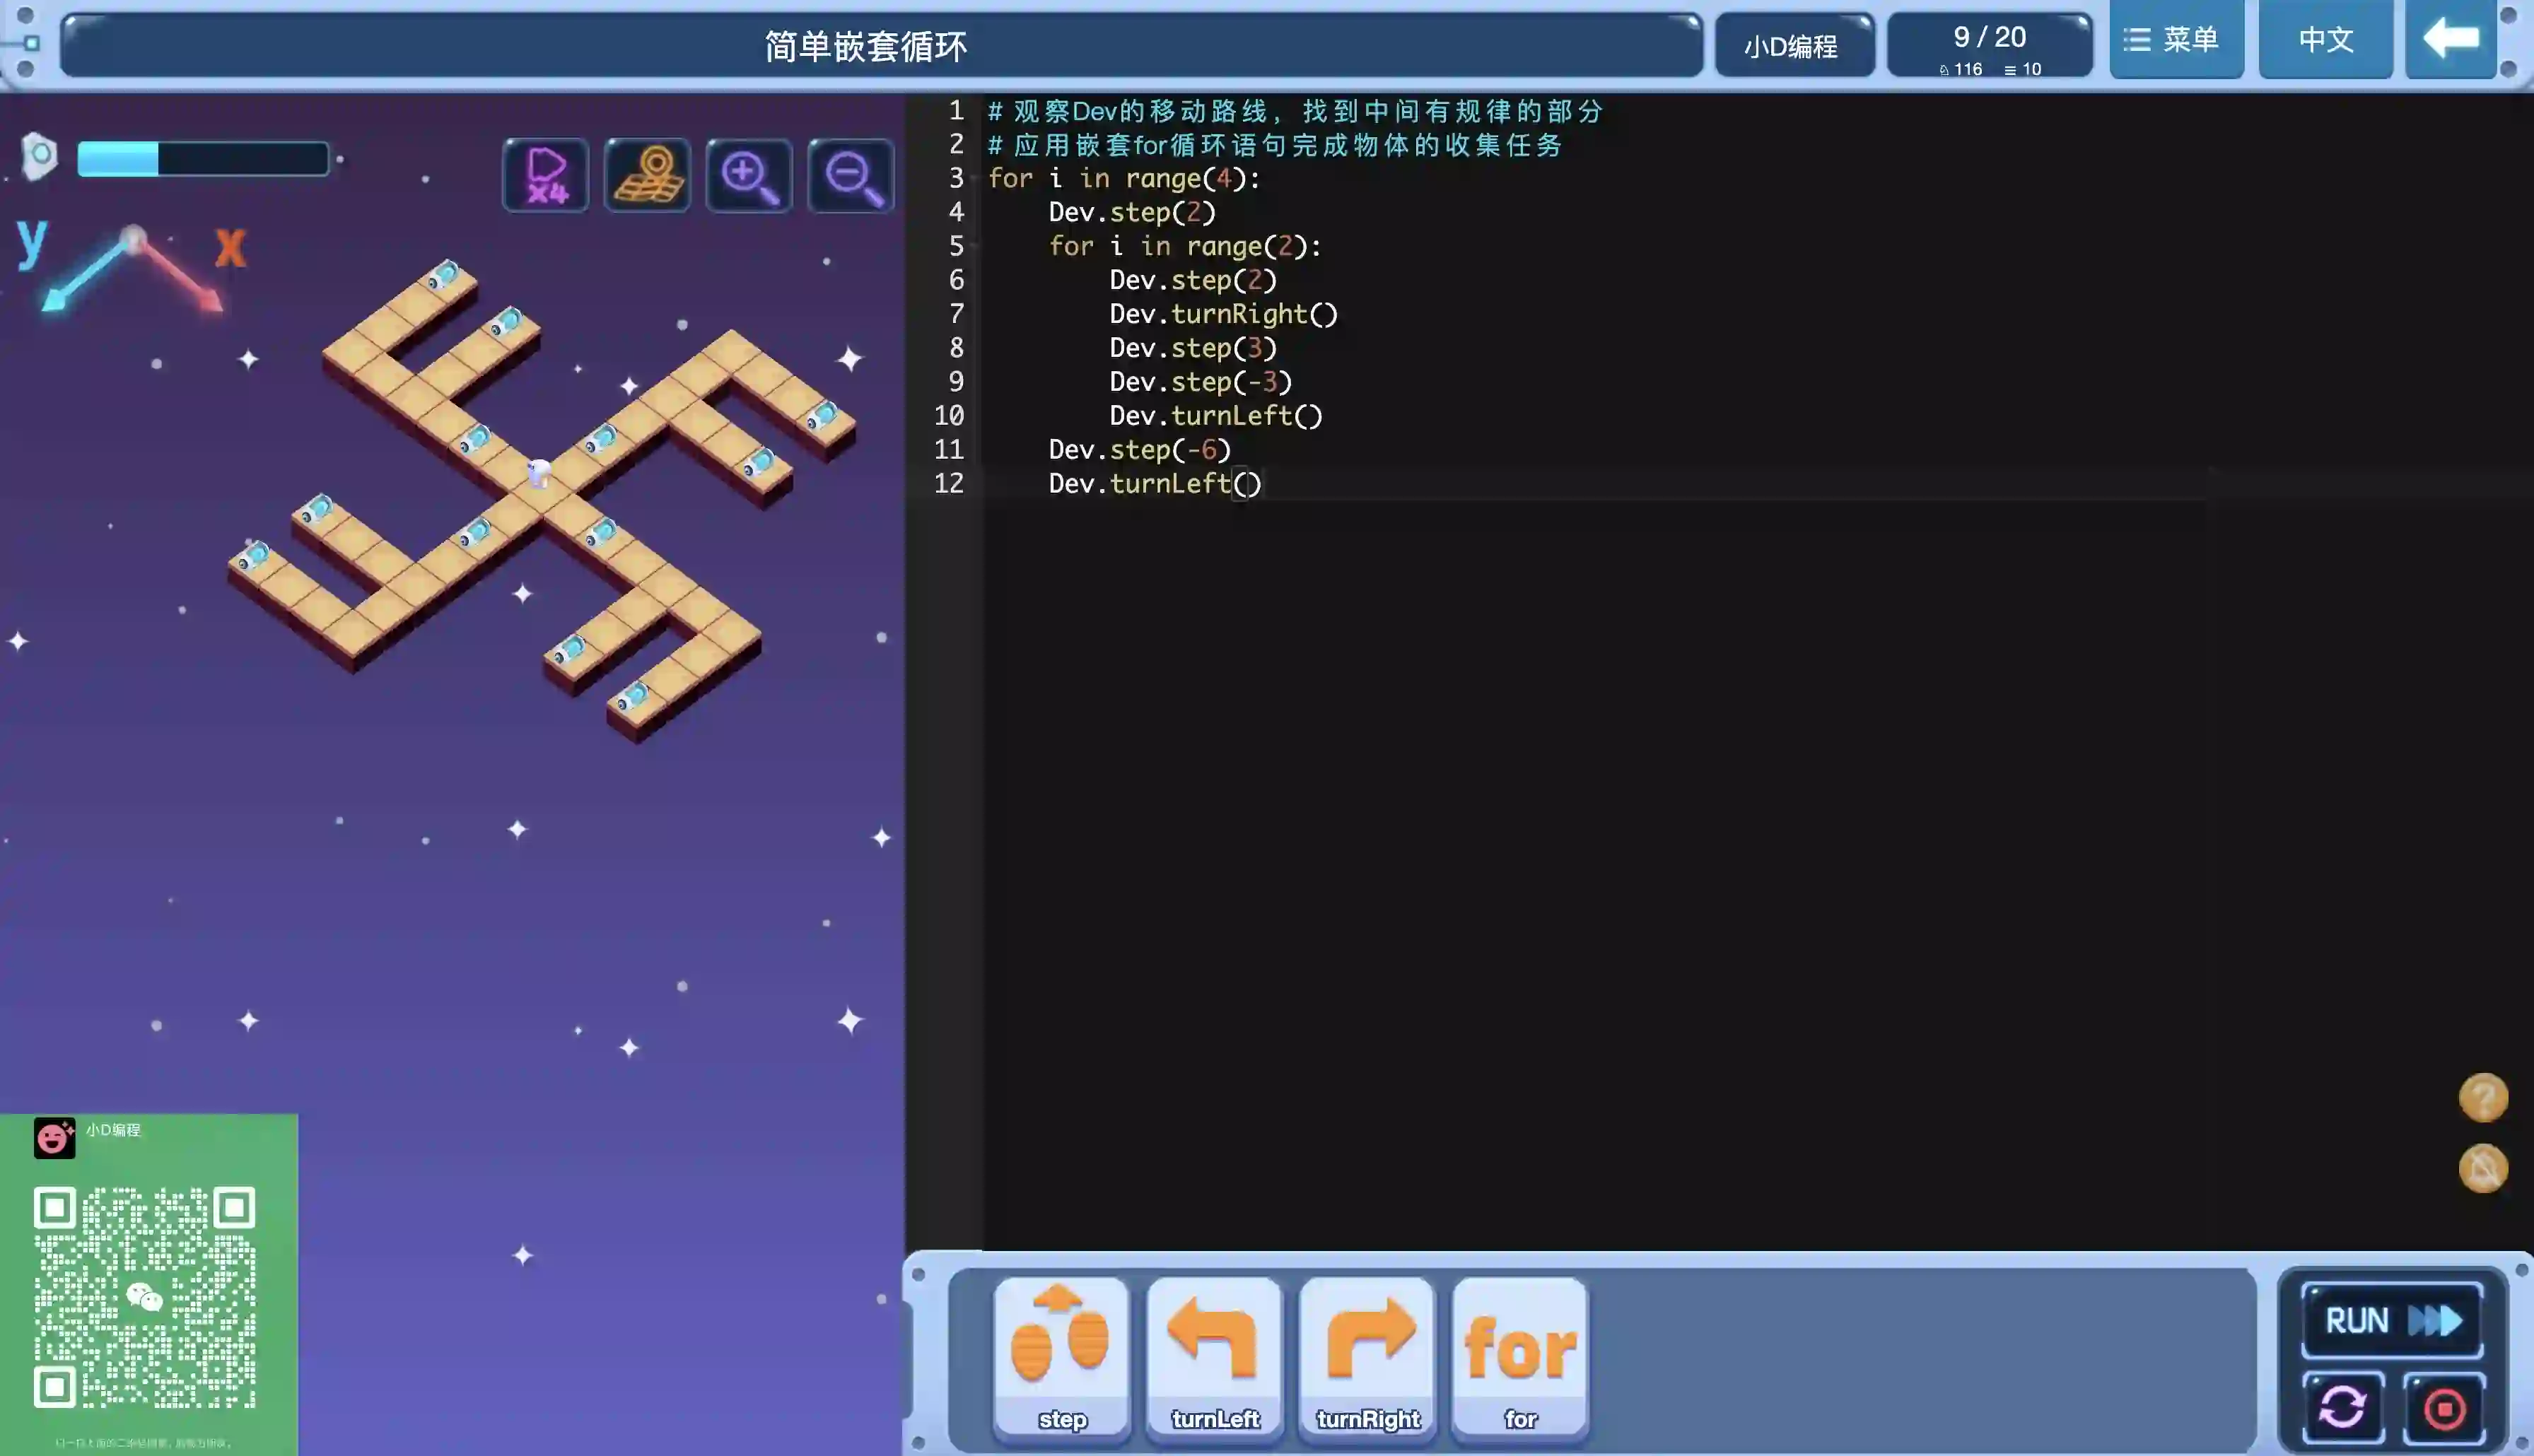Switch language with 中文 button
This screenshot has width=2534, height=1456.
[x=2325, y=40]
